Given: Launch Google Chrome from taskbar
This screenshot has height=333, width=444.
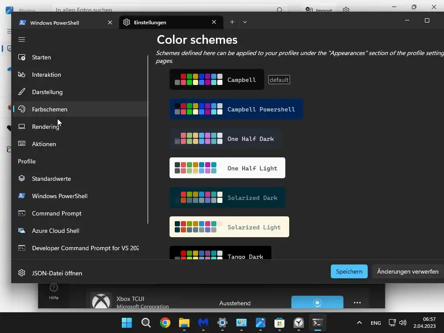Looking at the screenshot, I should 165,323.
